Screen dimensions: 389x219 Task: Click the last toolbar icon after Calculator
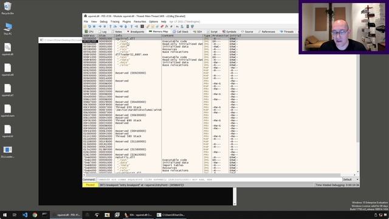[x=192, y=26]
